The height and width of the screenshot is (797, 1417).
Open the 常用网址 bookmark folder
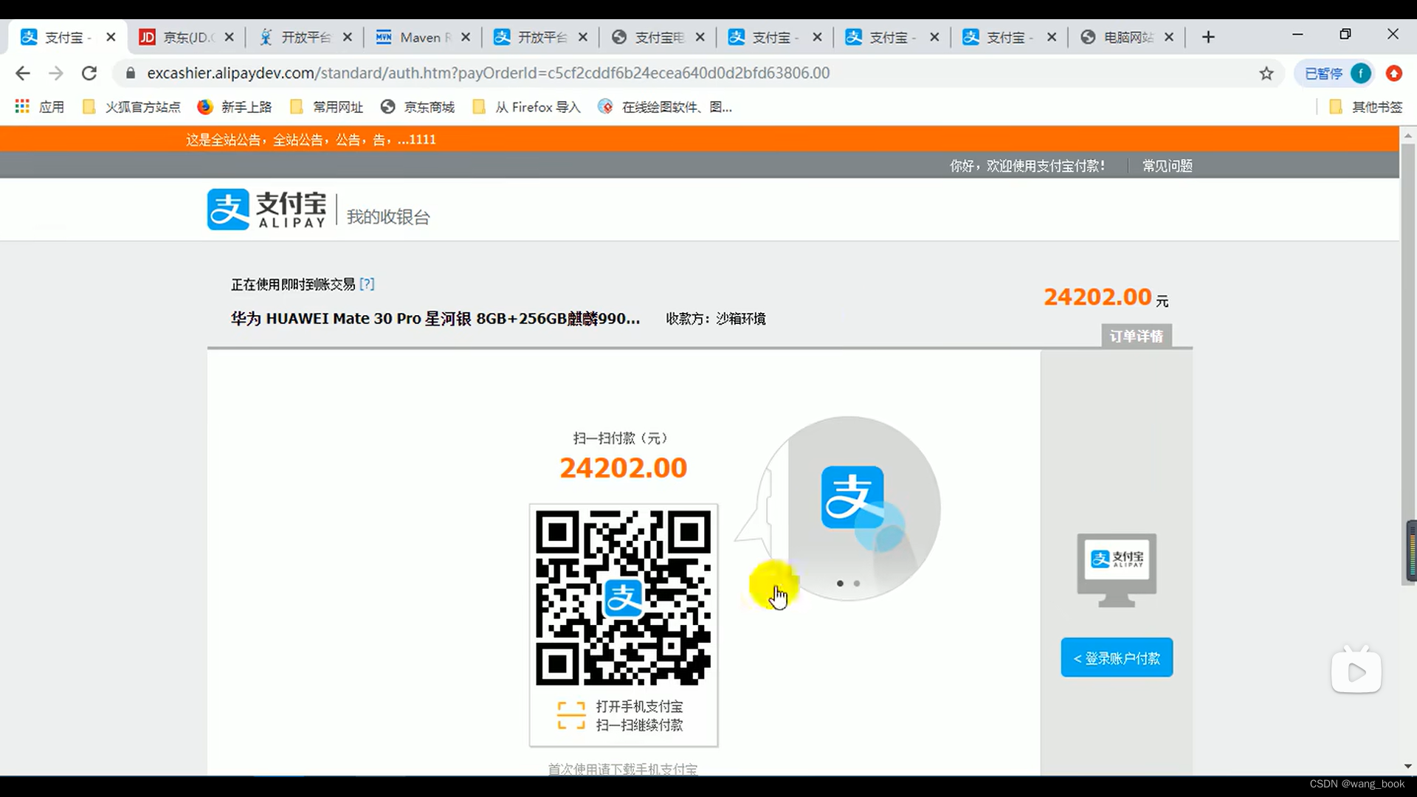327,107
